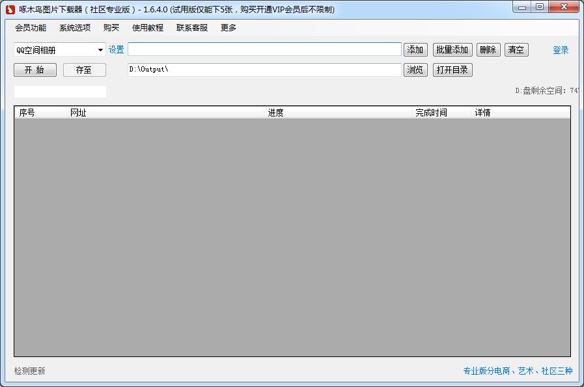Start downloading with the 开始 button
Screen dimensions: 584x387
click(35, 70)
